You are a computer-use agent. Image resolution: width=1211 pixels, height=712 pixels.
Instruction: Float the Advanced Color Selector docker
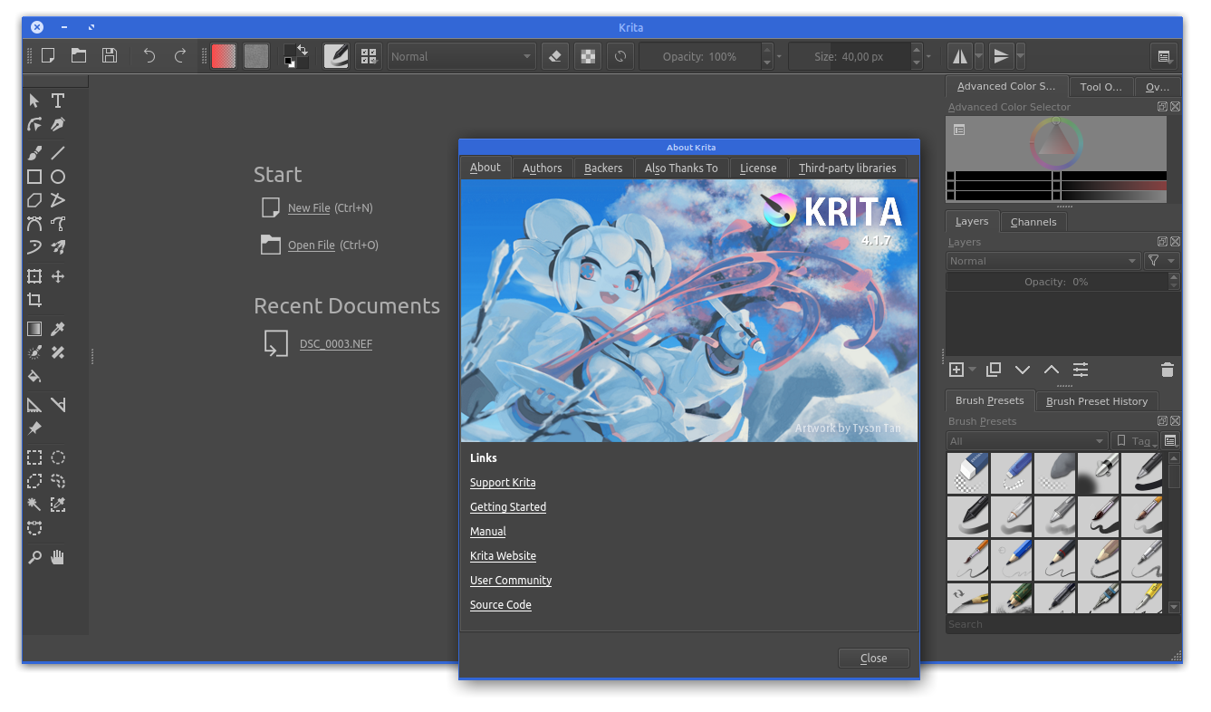[x=1162, y=107]
